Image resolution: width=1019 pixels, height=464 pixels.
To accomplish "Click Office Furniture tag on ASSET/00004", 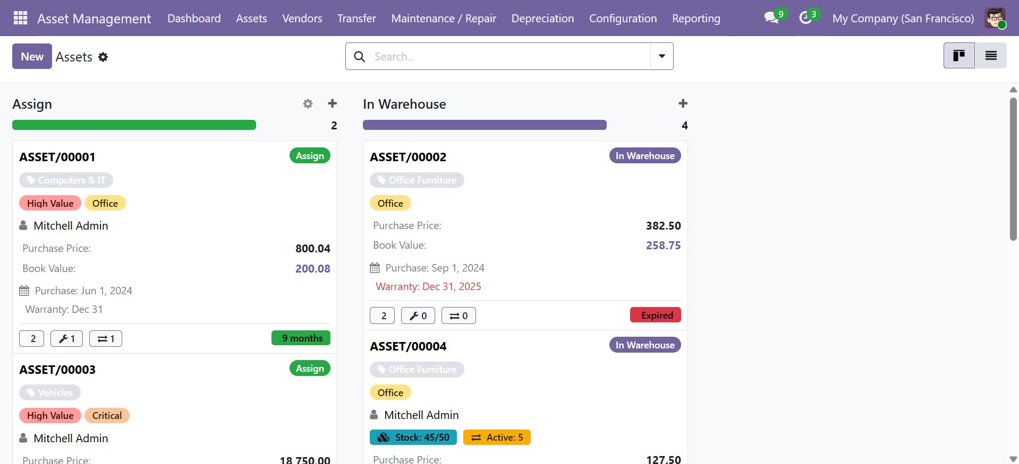I will pyautogui.click(x=417, y=370).
